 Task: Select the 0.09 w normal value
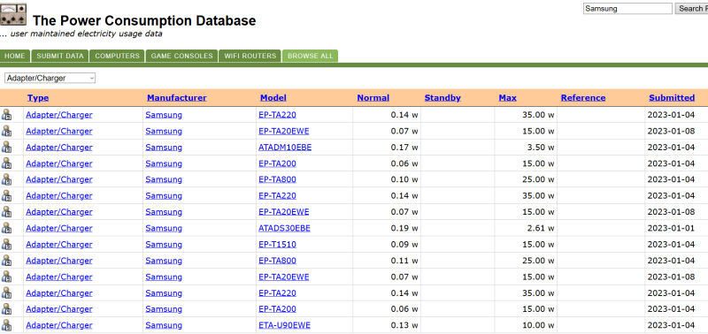[404, 244]
